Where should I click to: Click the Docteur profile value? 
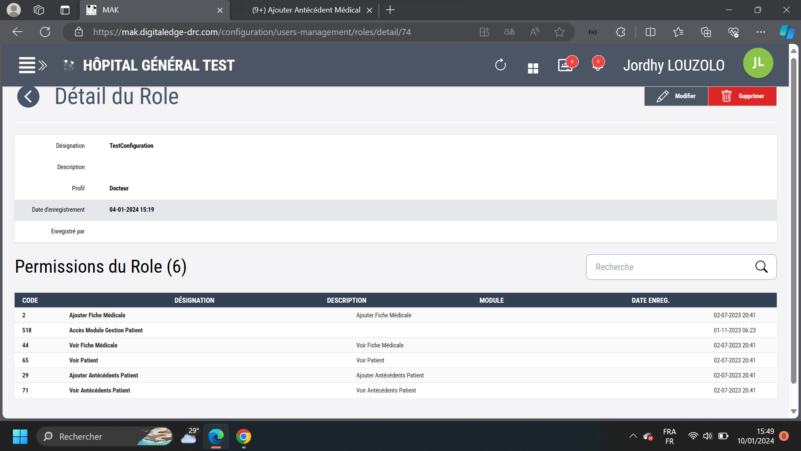point(119,188)
